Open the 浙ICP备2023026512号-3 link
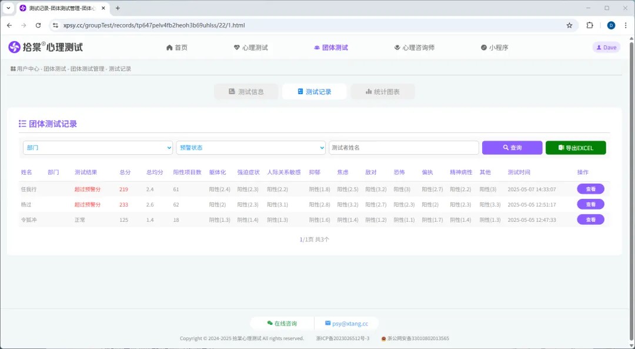Screen dimensions: 635x349 pos(343,338)
